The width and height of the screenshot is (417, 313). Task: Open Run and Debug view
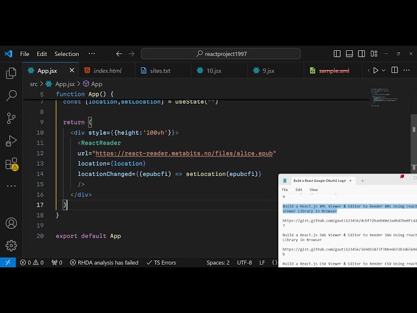point(11,141)
